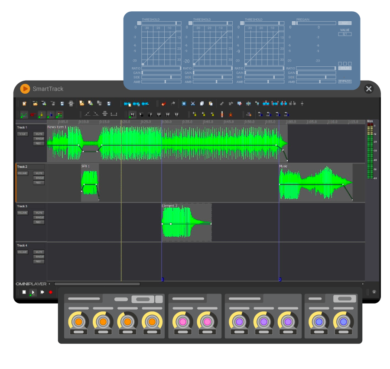Click the add yellow marker plus icon
The height and width of the screenshot is (369, 390).
click(195, 114)
